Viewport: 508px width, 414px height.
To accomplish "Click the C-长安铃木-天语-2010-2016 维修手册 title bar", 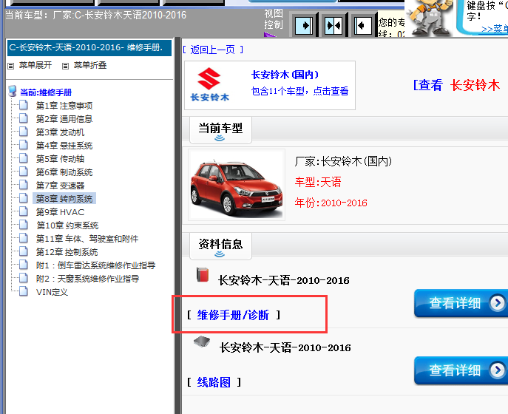I will coord(89,48).
